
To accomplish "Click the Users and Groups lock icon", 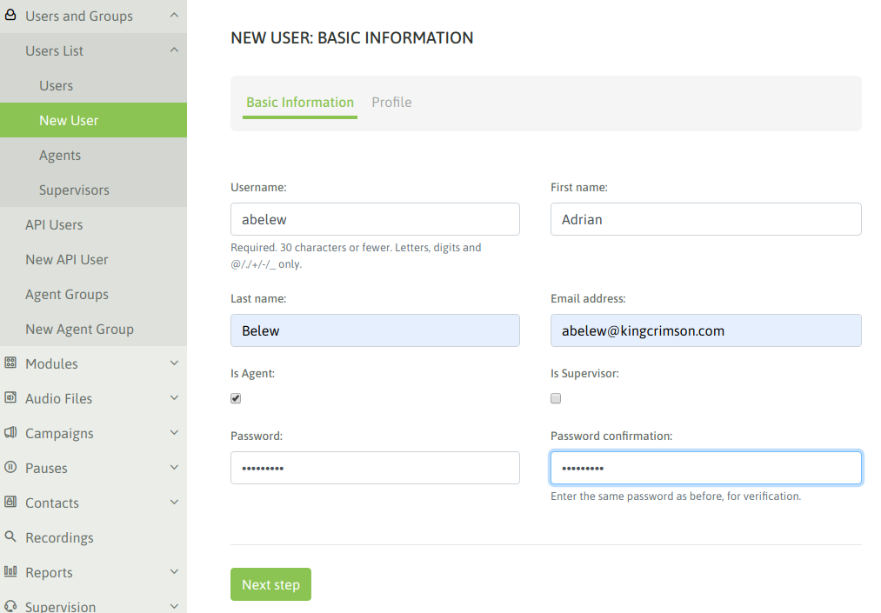I will click(x=10, y=15).
